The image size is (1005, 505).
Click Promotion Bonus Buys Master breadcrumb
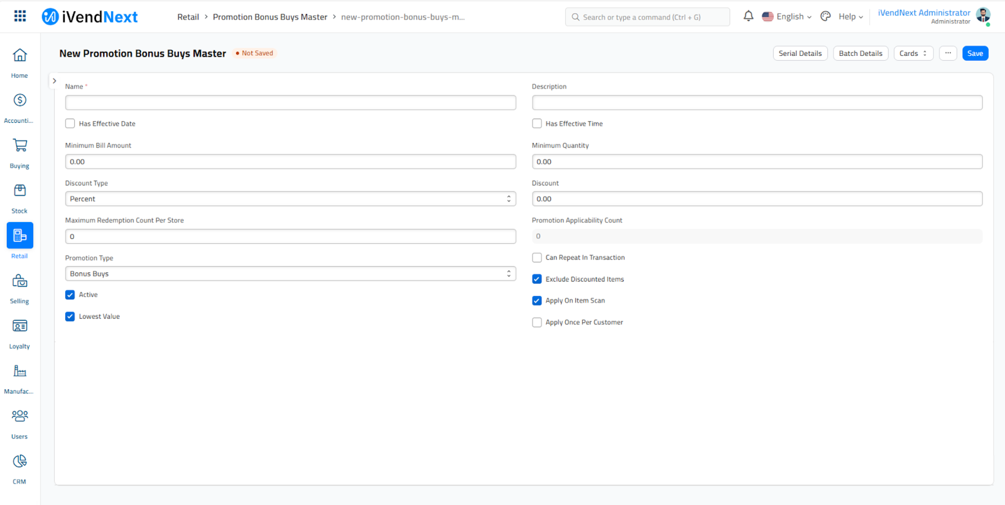269,17
